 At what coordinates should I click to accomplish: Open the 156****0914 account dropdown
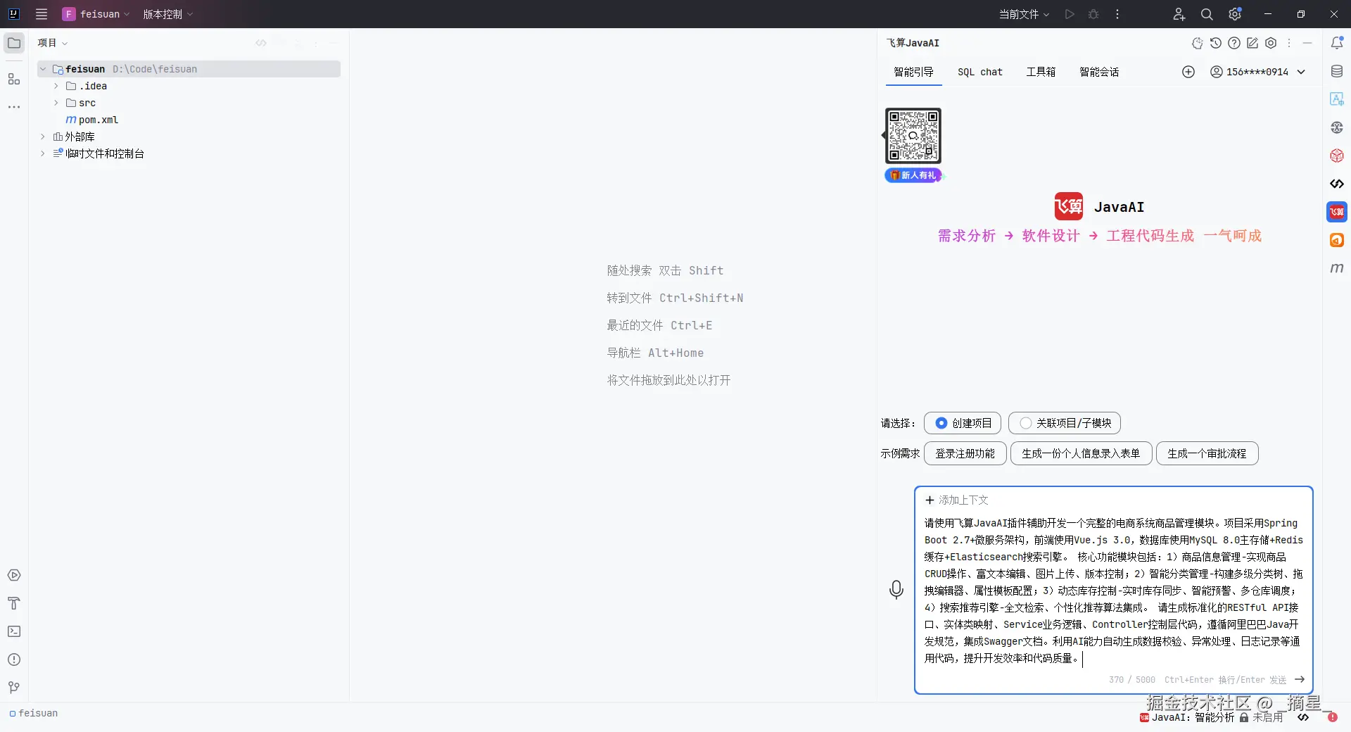(1258, 72)
